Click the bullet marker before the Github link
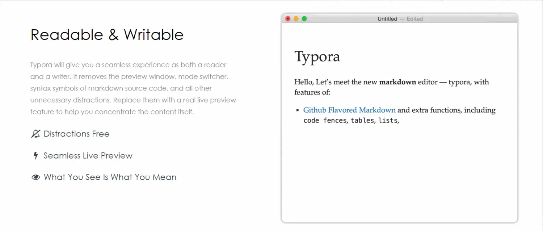 point(298,110)
